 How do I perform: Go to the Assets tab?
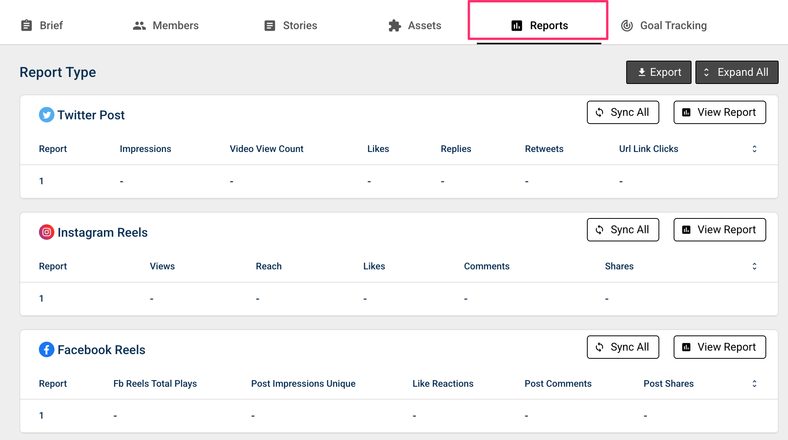coord(415,25)
